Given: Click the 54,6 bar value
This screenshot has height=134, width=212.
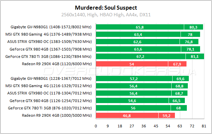Looking at the screenshot, I should (132, 101).
